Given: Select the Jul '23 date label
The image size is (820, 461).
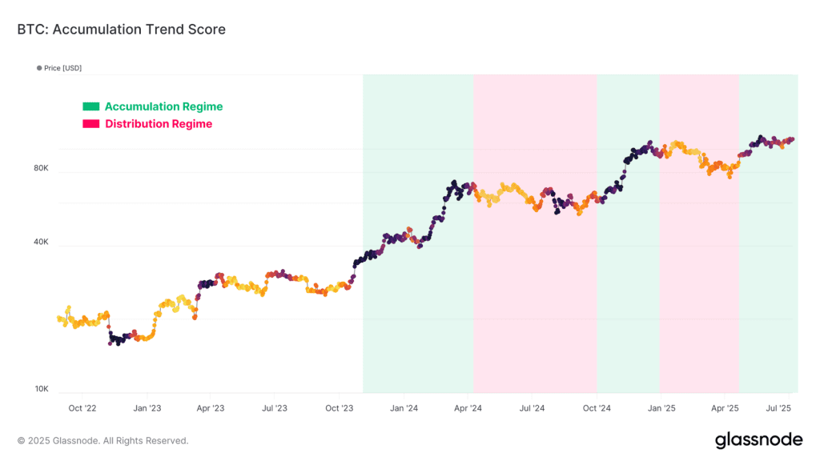Looking at the screenshot, I should 275,408.
